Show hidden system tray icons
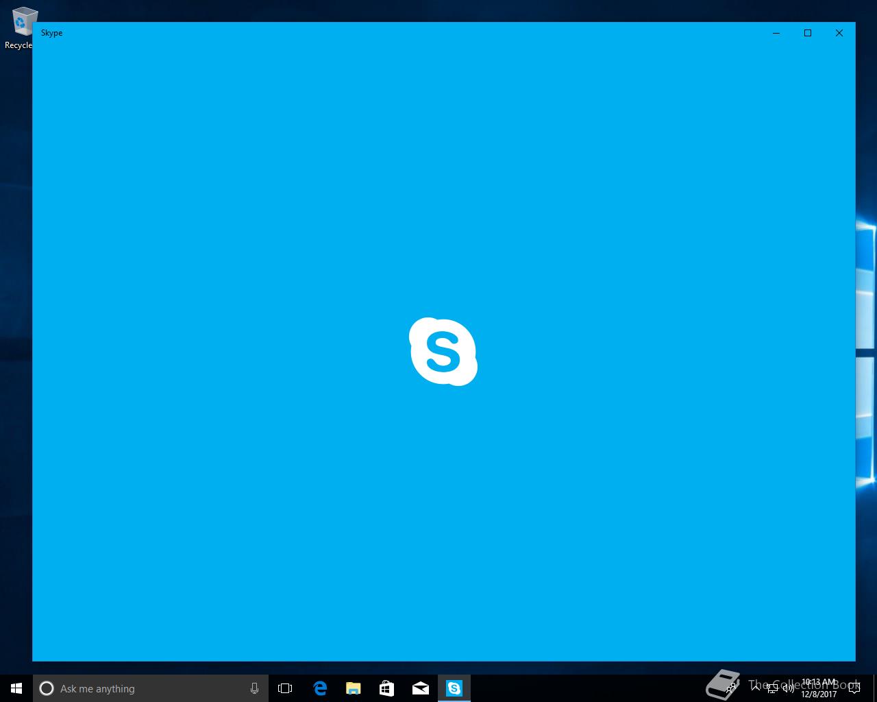The height and width of the screenshot is (702, 877). (756, 688)
